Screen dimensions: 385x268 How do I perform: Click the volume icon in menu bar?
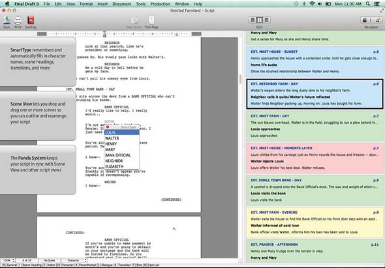[320, 4]
